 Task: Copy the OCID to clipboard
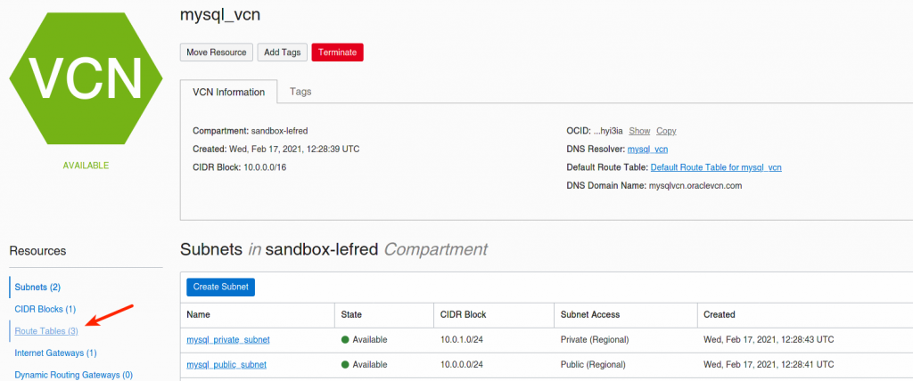[666, 131]
